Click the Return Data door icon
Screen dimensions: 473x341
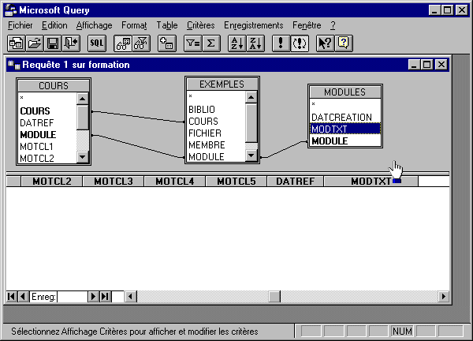[71, 43]
